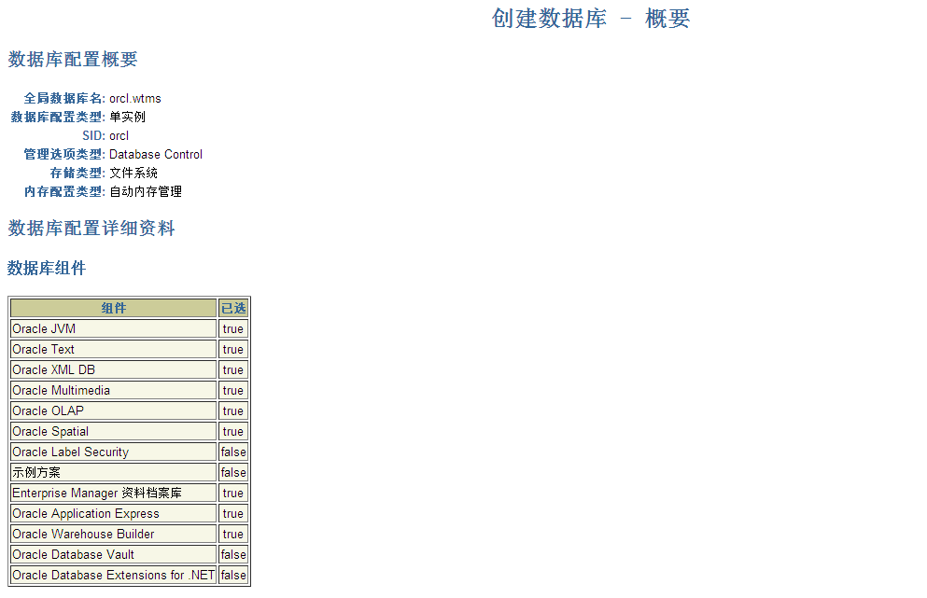927x598 pixels.
Task: Click the true value for Oracle Warehouse Builder
Action: [233, 535]
